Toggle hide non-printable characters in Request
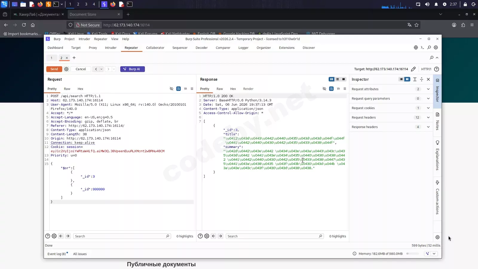 pyautogui.click(x=171, y=89)
